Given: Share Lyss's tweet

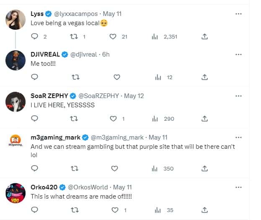Looking at the screenshot, I should pyautogui.click(x=204, y=36).
